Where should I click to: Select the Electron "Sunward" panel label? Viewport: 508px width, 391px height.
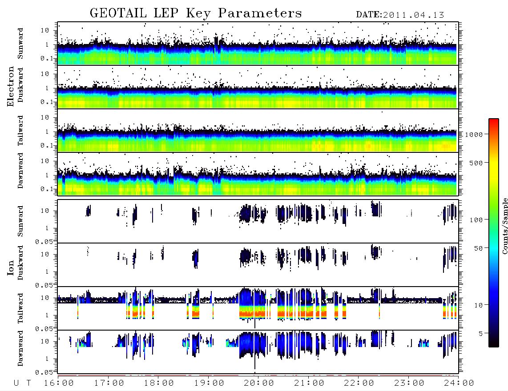pyautogui.click(x=20, y=44)
